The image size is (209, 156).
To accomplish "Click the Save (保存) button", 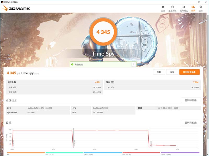I will point(172,72).
